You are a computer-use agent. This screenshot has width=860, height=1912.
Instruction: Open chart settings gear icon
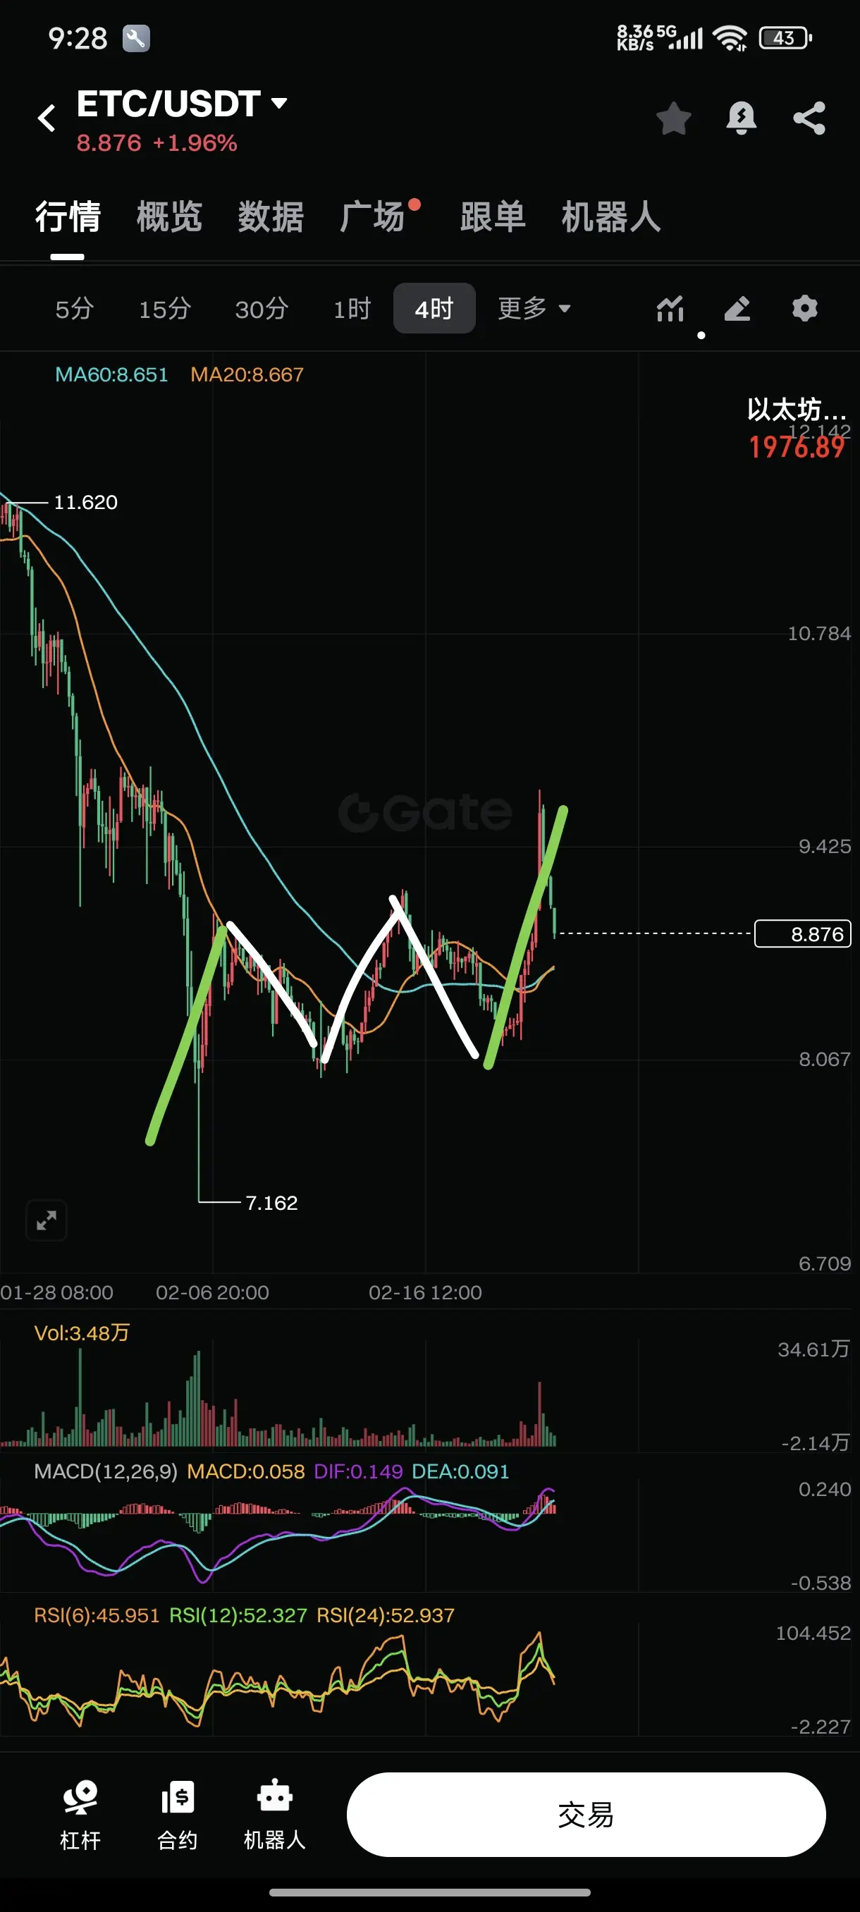[x=804, y=308]
